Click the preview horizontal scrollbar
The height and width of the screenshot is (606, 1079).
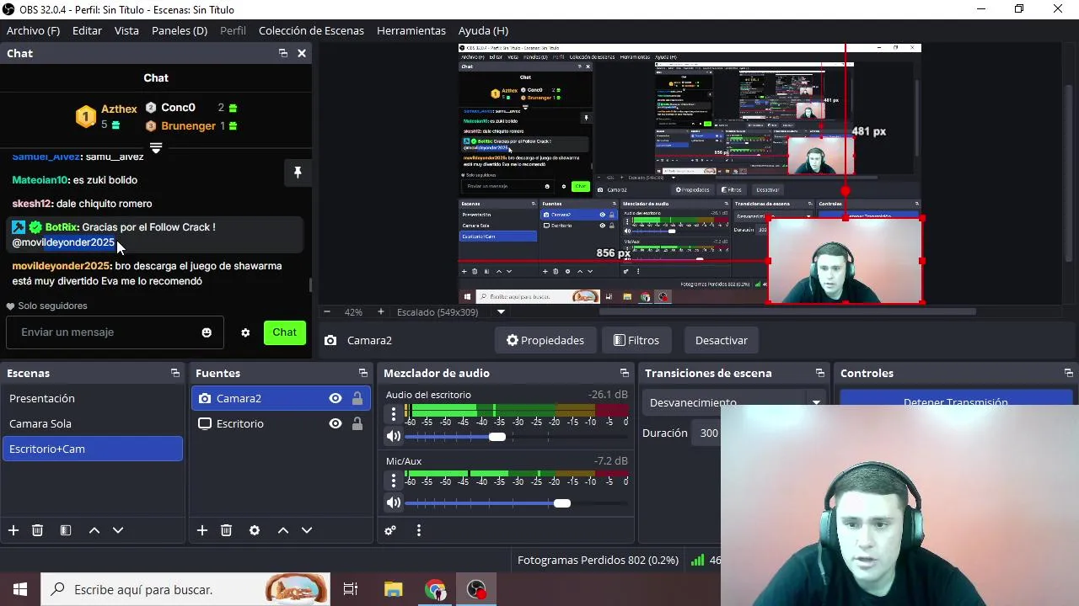click(786, 311)
